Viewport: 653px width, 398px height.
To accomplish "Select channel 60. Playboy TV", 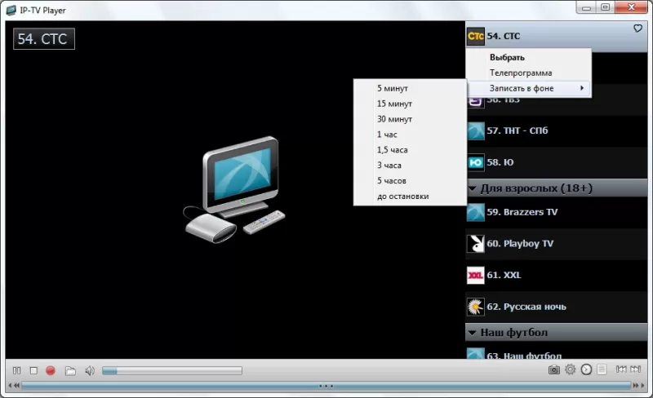I will click(x=557, y=244).
